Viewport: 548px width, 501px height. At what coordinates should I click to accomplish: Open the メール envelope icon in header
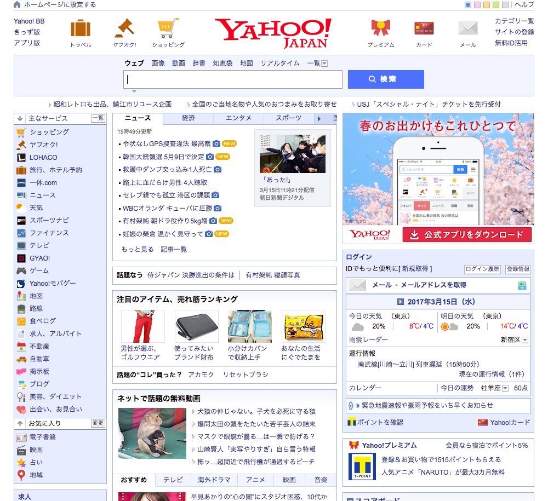click(x=467, y=28)
